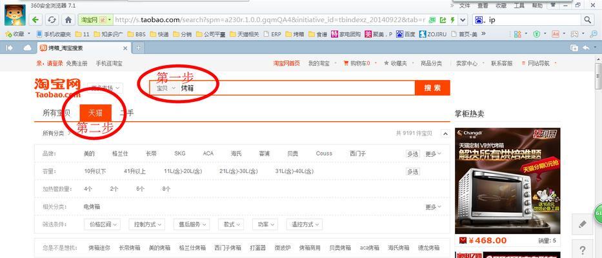Show more bookmarks with the double arrow
Image resolution: width=602 pixels, height=258 pixels.
pyautogui.click(x=483, y=34)
